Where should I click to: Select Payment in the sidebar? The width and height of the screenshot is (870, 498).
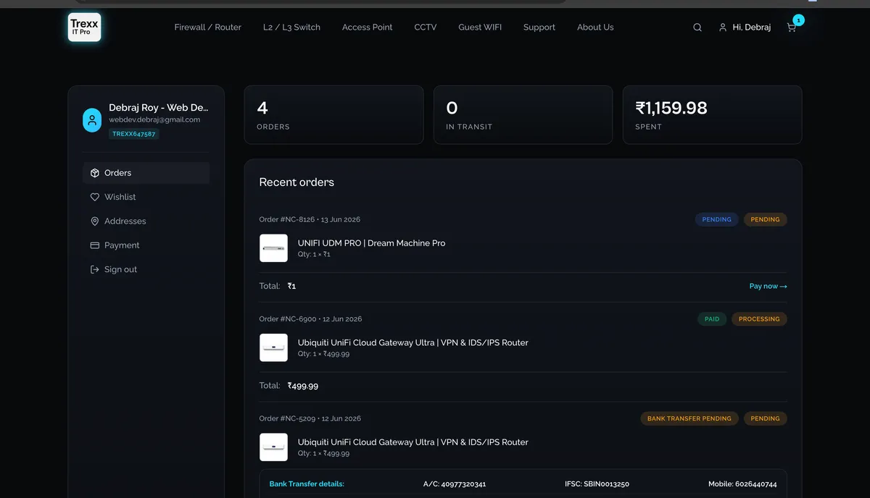click(x=146, y=245)
